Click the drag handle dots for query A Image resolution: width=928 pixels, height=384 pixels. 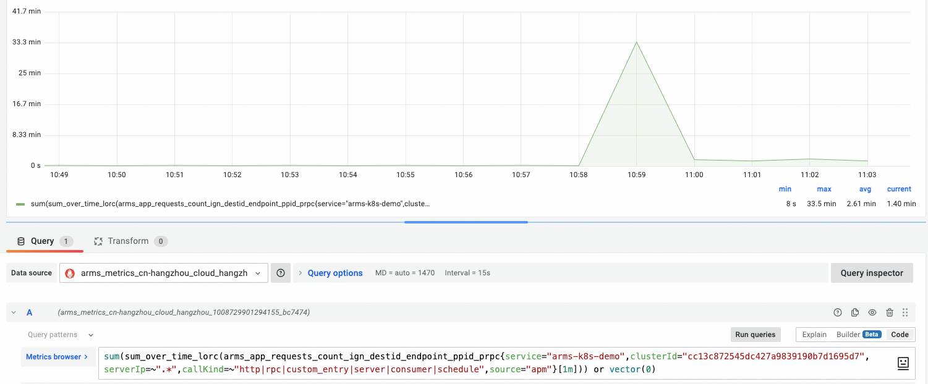905,312
